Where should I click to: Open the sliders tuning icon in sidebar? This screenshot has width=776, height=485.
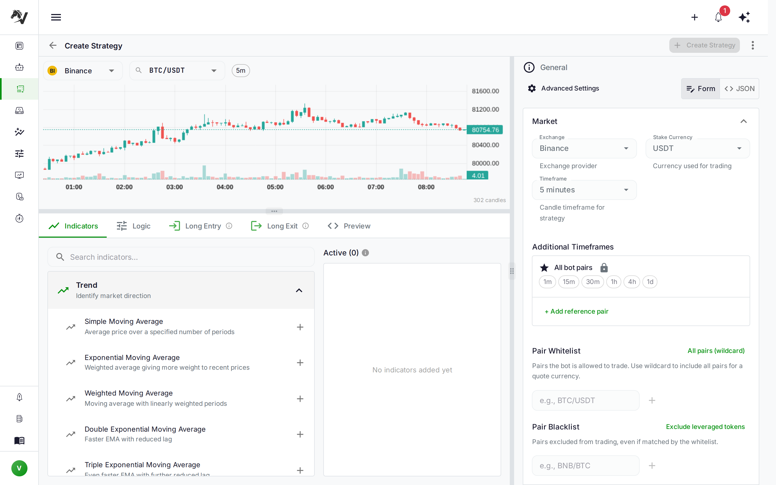pos(19,154)
